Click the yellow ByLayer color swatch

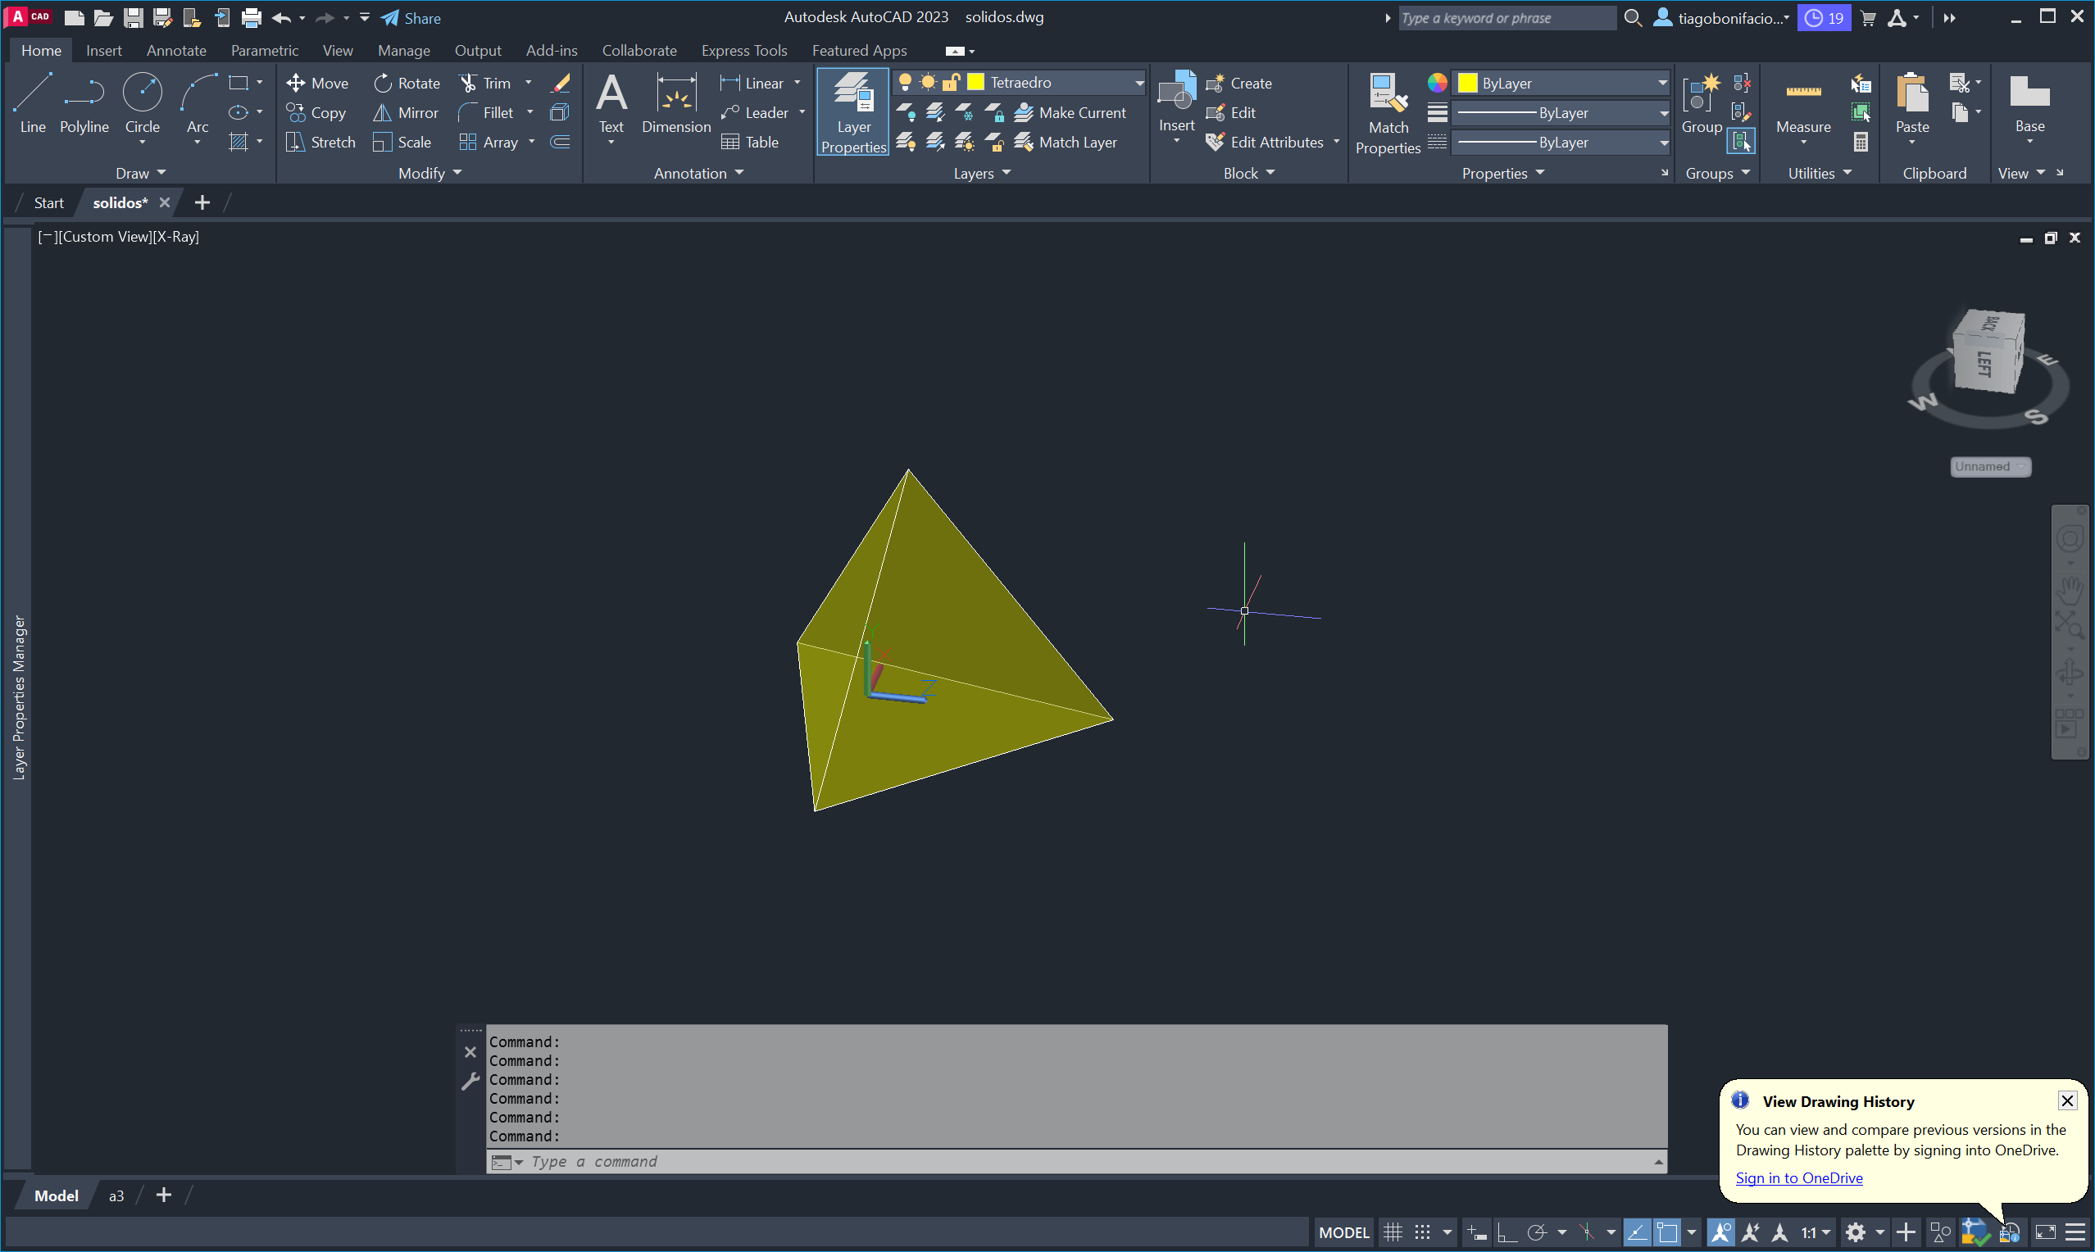click(x=1467, y=83)
